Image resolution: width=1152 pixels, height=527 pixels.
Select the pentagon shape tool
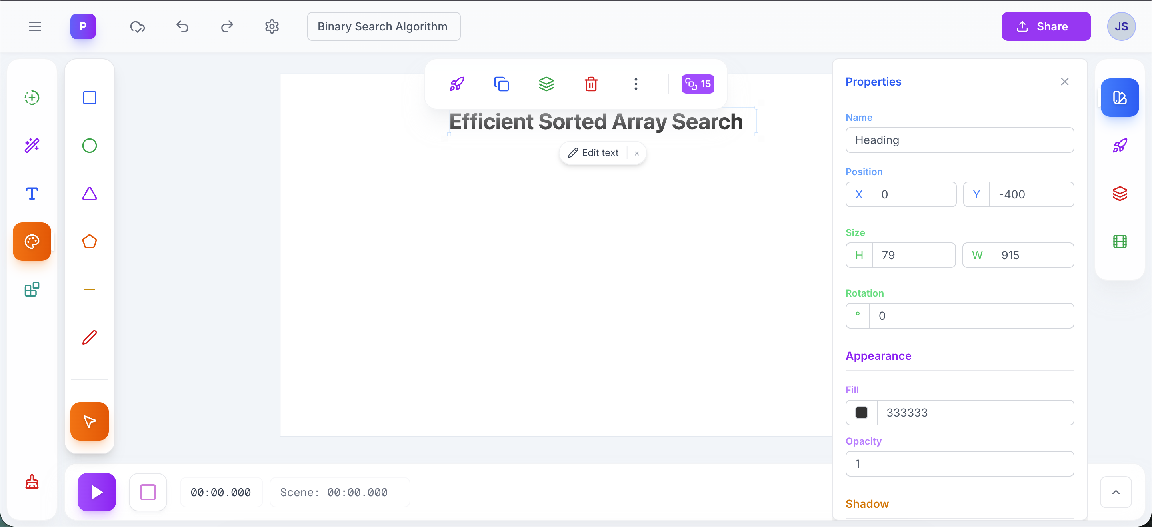tap(90, 242)
